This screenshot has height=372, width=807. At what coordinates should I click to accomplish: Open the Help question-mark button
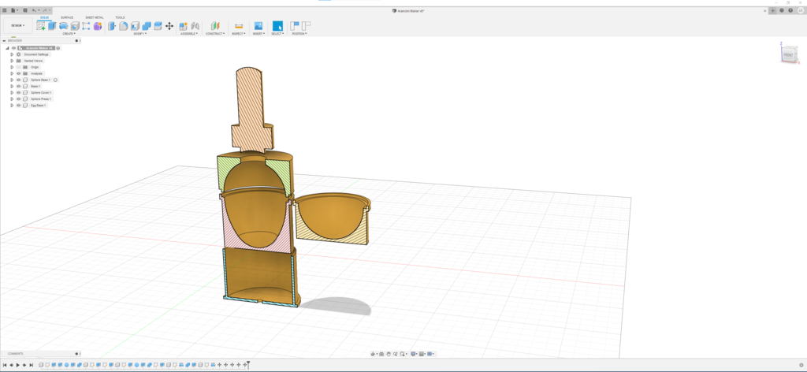(791, 10)
